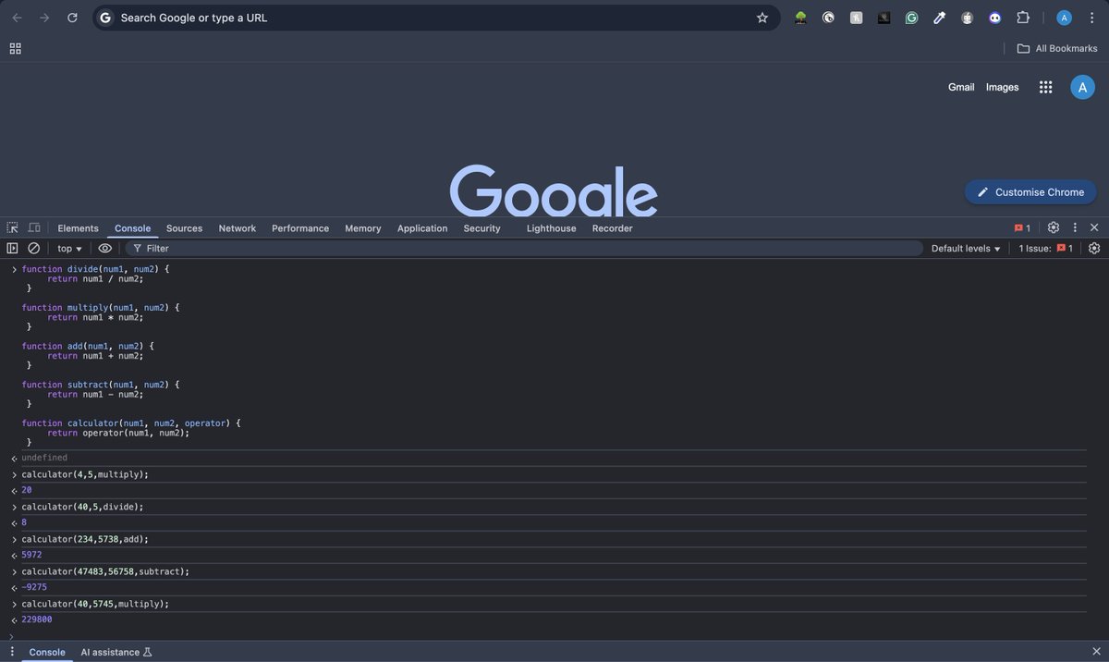Open the apps grid in bookmarks bar

click(x=15, y=48)
